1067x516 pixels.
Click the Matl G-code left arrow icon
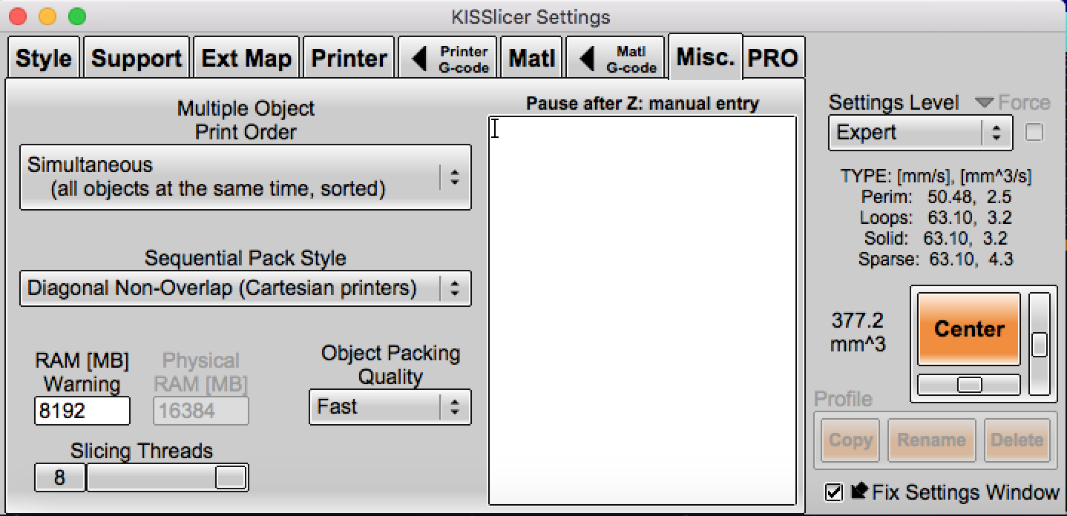click(x=587, y=59)
